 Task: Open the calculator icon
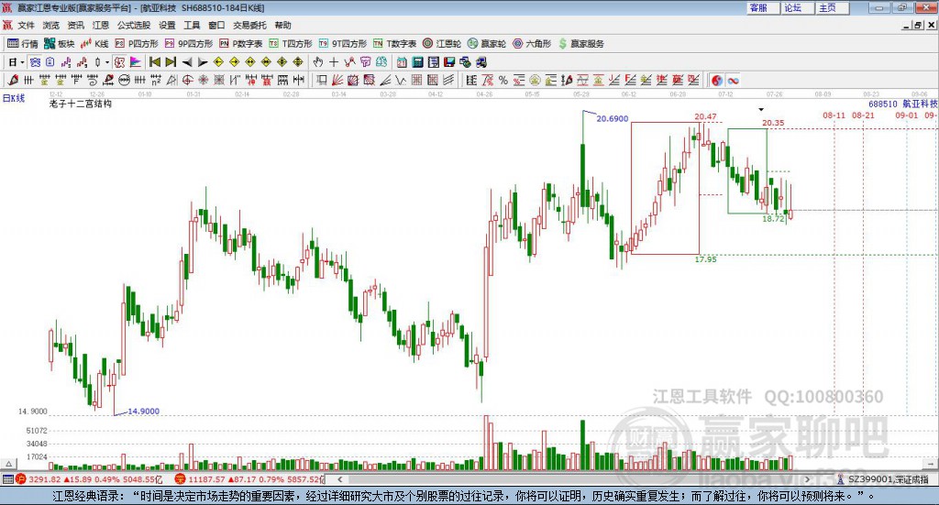417,62
